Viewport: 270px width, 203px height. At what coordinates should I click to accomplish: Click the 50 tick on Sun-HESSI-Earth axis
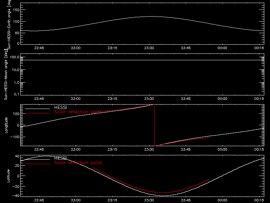17,33
